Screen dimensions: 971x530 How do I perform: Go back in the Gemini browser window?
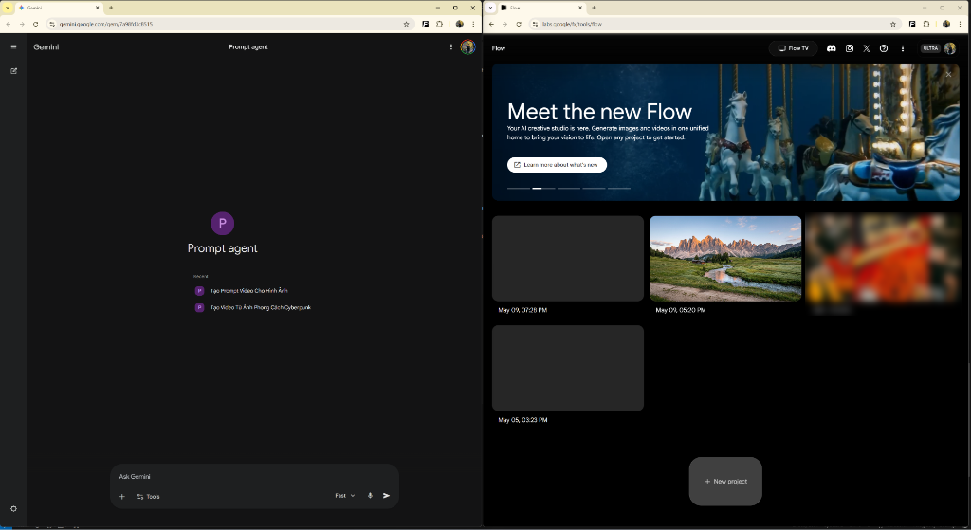[8, 24]
